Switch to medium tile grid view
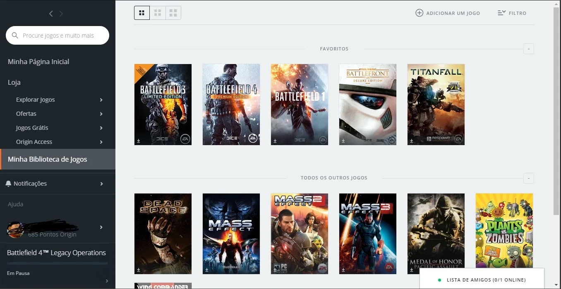 (x=158, y=13)
